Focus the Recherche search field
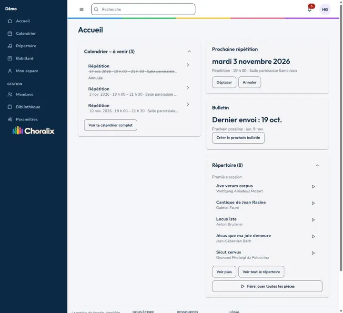The image size is (343, 313). pyautogui.click(x=143, y=10)
